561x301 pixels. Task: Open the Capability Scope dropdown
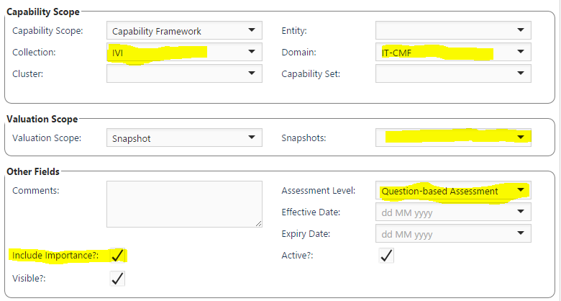click(x=251, y=30)
